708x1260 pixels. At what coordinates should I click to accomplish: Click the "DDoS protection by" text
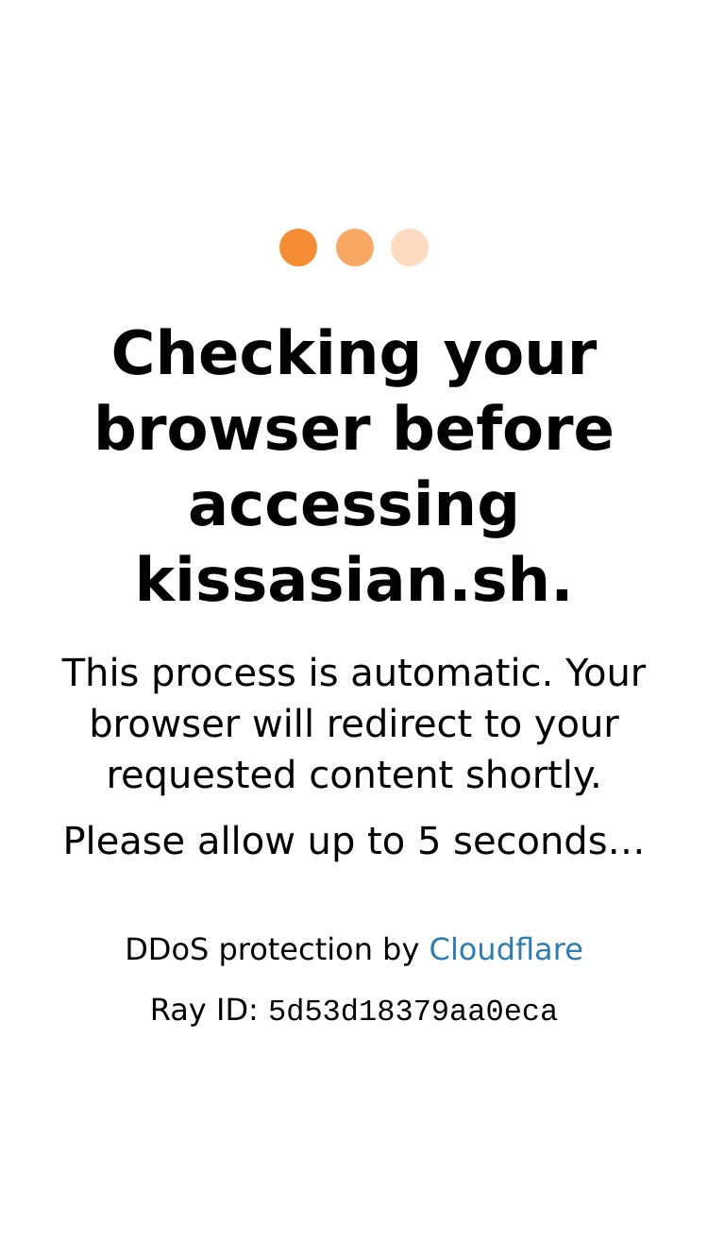coord(272,950)
